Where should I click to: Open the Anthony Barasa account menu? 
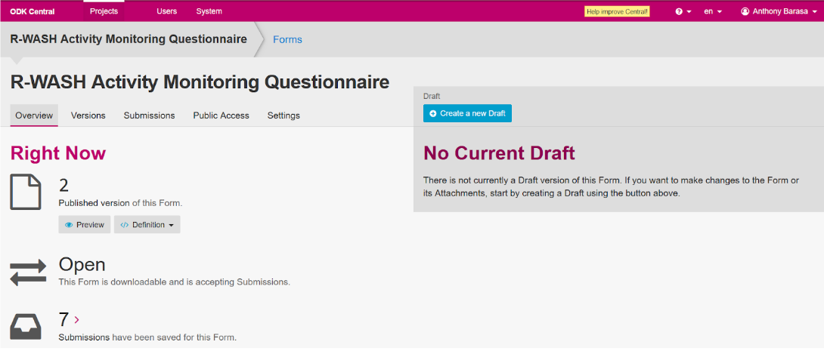(779, 11)
